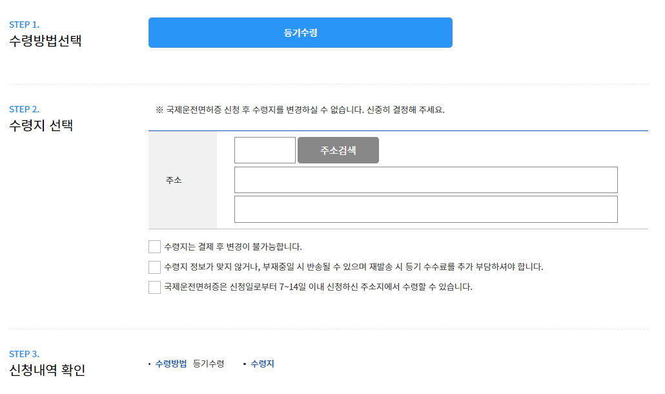
Task: Click the first address input field
Action: [x=427, y=180]
